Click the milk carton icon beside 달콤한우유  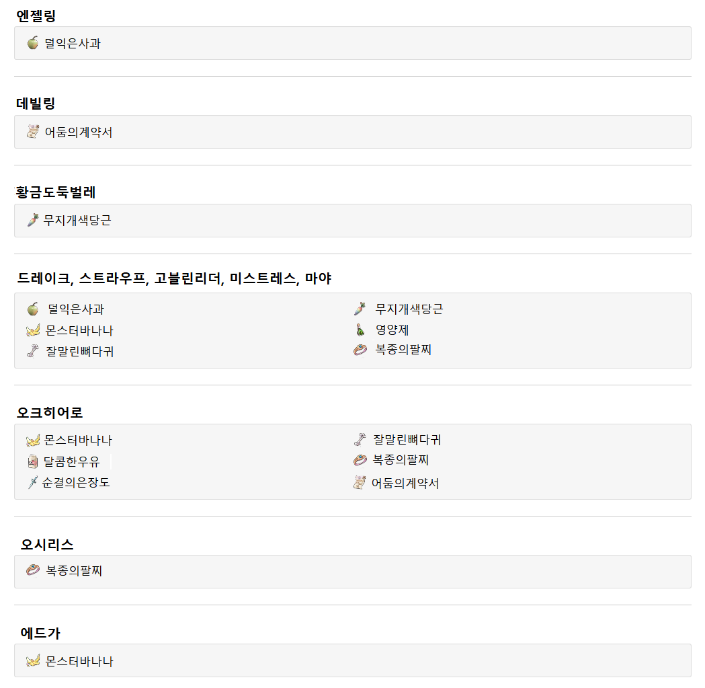[33, 461]
